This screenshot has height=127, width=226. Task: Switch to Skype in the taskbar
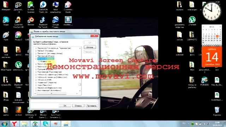46,124
